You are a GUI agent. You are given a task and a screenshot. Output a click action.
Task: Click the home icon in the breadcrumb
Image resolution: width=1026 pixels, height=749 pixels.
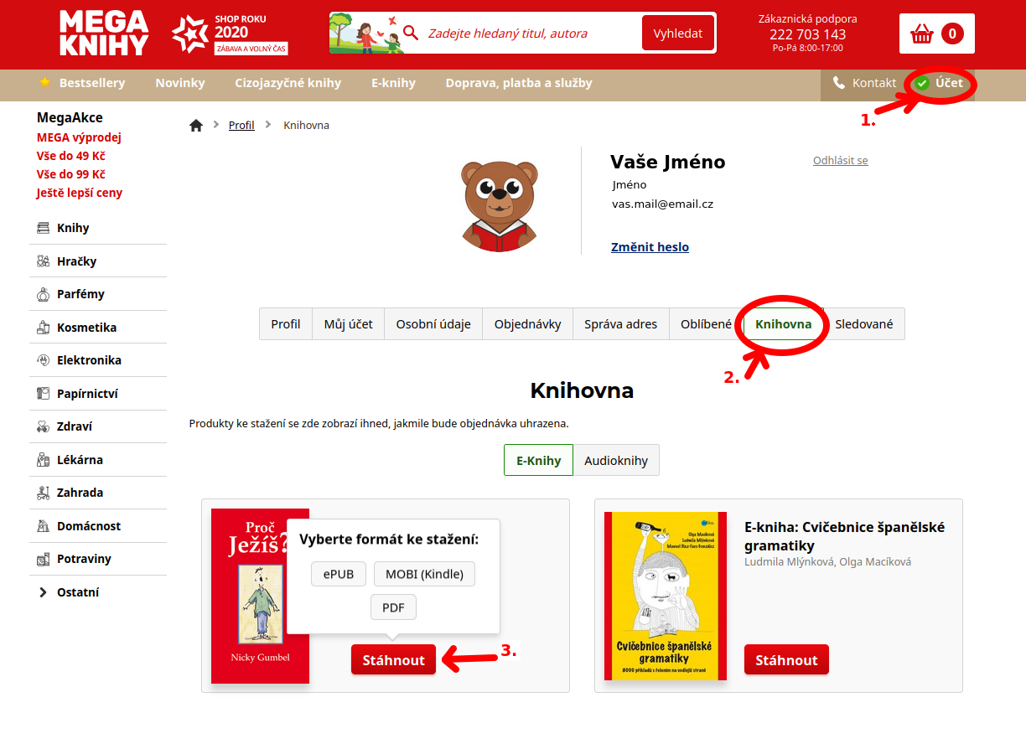click(196, 125)
